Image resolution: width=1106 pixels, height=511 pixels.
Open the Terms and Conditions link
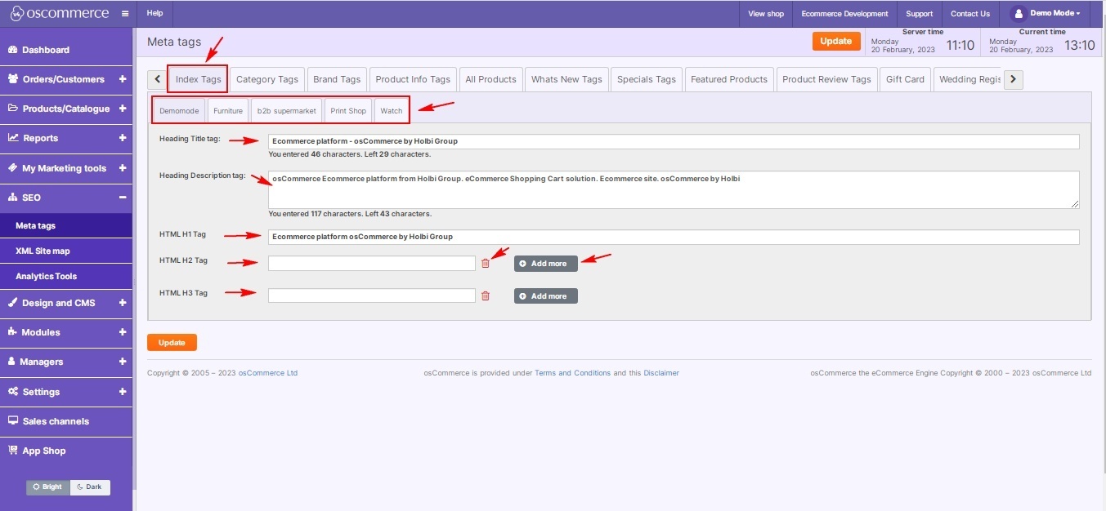click(572, 373)
